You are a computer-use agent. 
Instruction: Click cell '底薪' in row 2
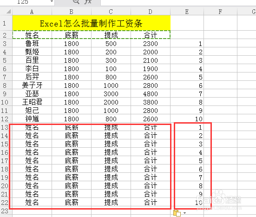(72, 35)
